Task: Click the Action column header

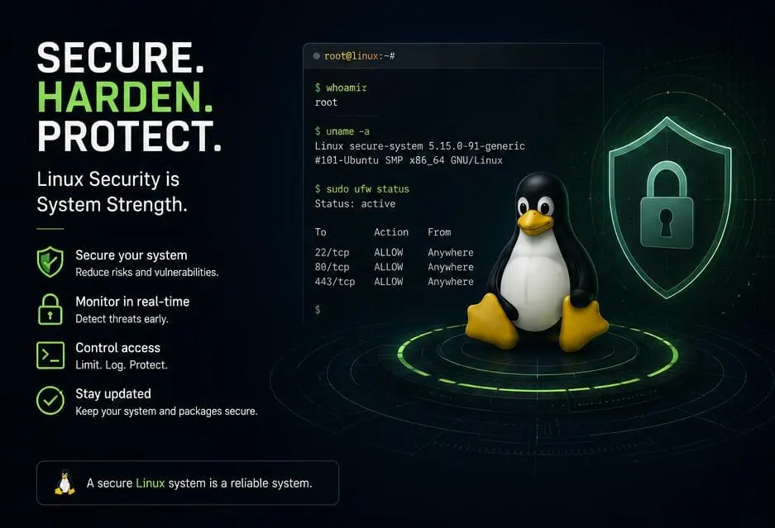Action: point(391,232)
